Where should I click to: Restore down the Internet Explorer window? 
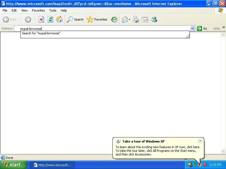pyautogui.click(x=216, y=4)
